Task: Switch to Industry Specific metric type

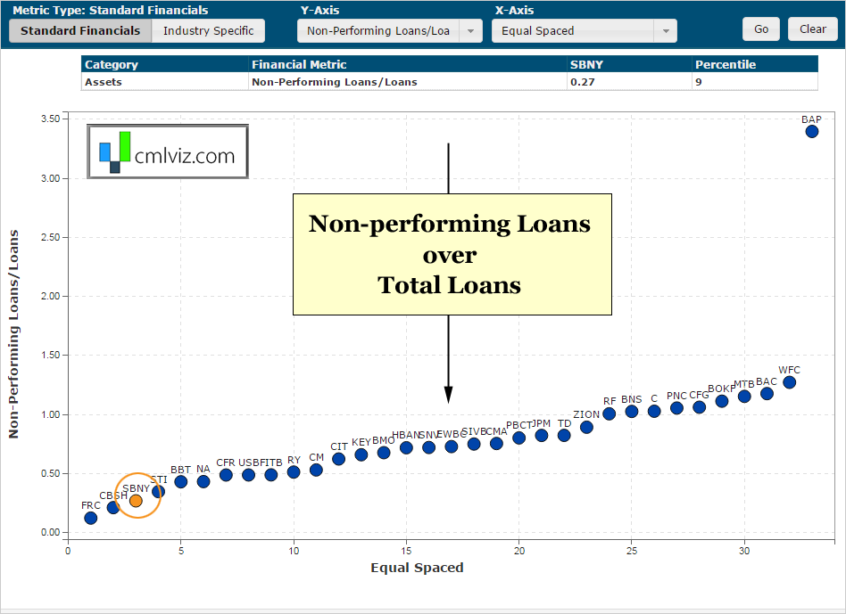Action: pyautogui.click(x=208, y=30)
